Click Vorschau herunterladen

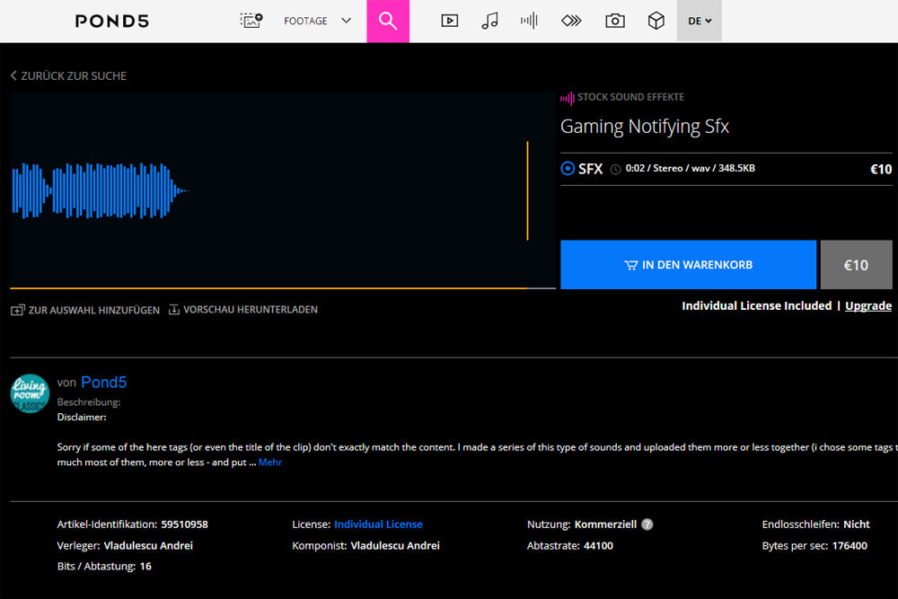coord(242,310)
